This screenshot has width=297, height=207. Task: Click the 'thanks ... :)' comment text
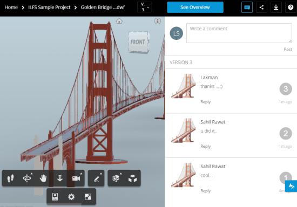coord(212,86)
